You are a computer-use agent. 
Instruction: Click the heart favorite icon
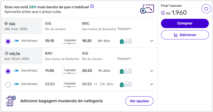206,9
